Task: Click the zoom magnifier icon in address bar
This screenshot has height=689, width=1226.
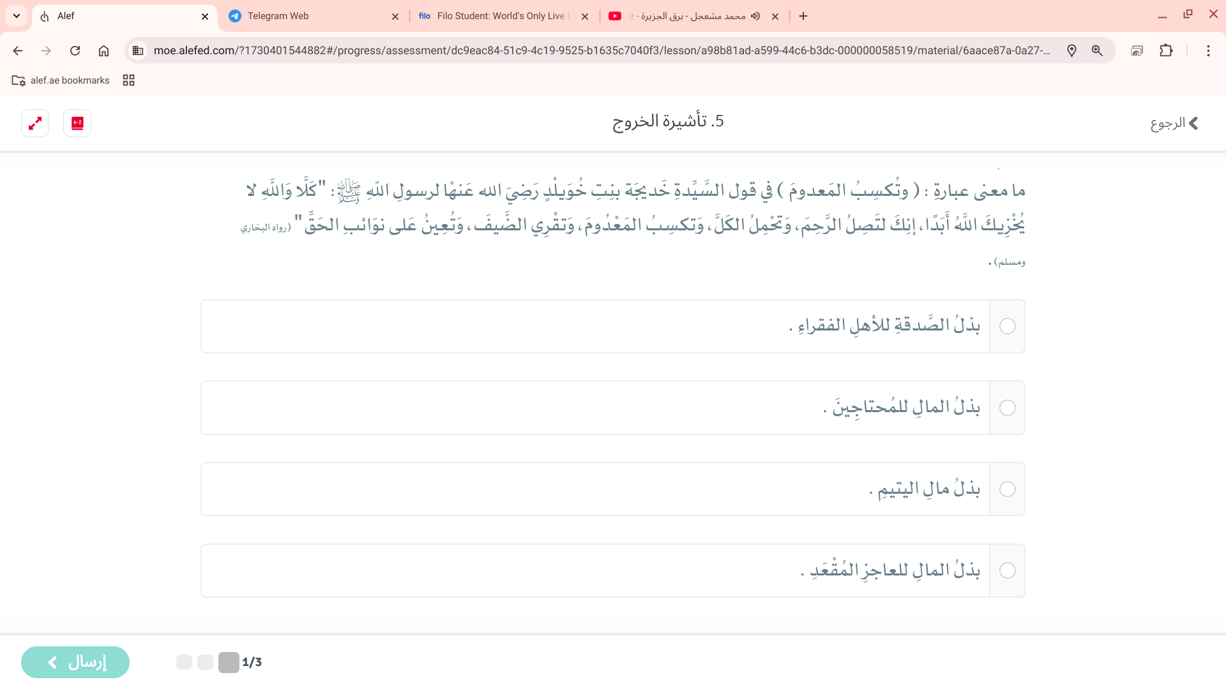Action: pyautogui.click(x=1097, y=50)
